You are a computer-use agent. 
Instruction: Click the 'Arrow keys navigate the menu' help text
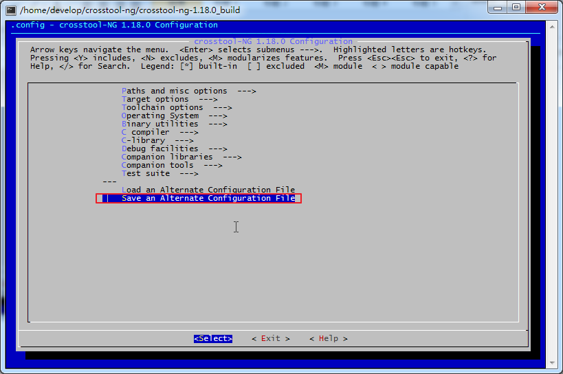point(100,49)
